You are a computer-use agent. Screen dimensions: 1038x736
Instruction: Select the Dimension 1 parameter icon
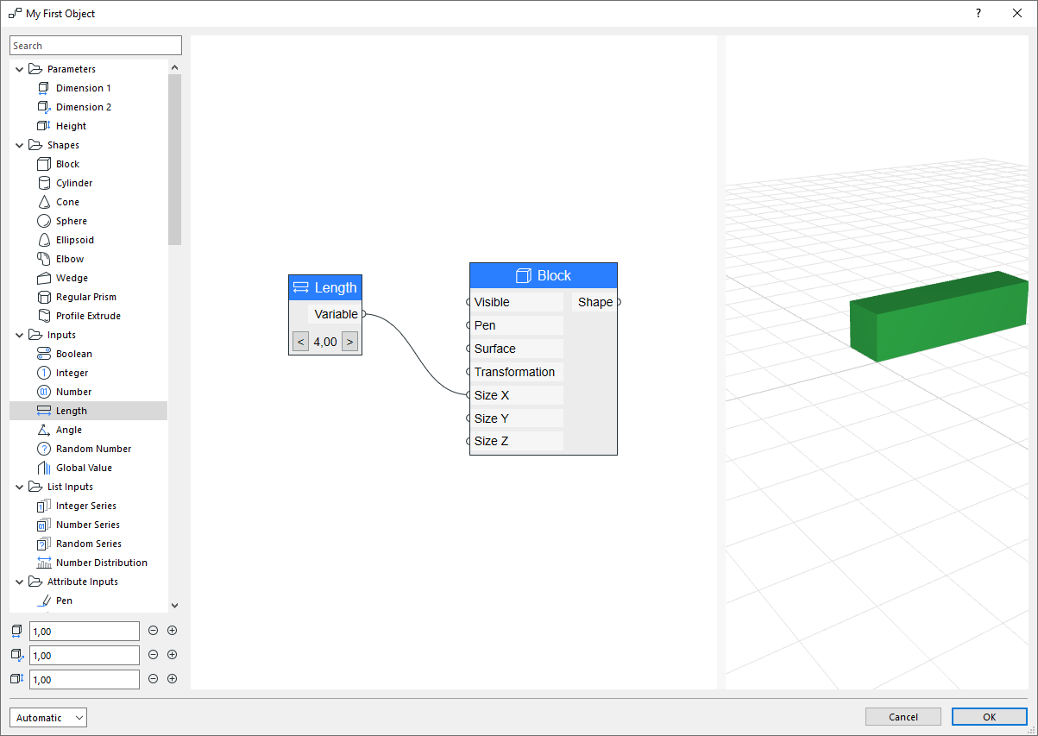(44, 88)
